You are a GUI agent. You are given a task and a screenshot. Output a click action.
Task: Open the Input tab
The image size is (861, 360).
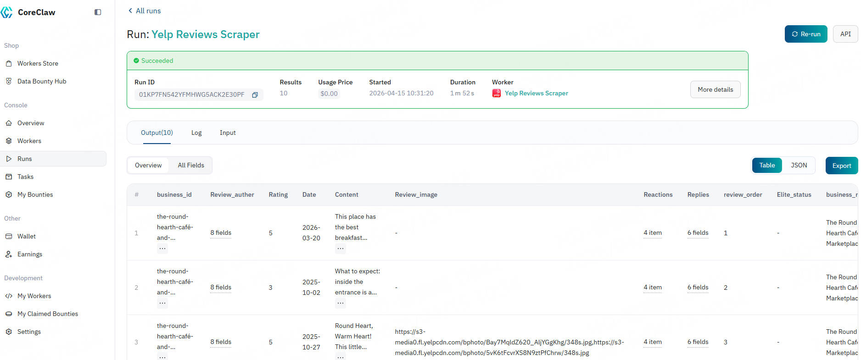point(228,133)
